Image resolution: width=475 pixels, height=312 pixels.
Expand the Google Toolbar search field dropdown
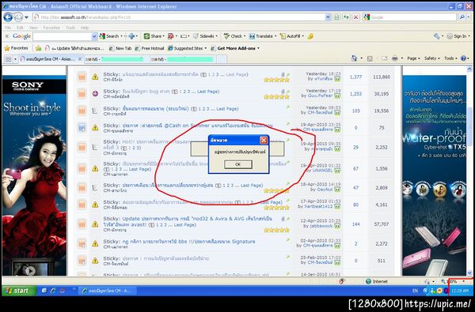[x=94, y=36]
